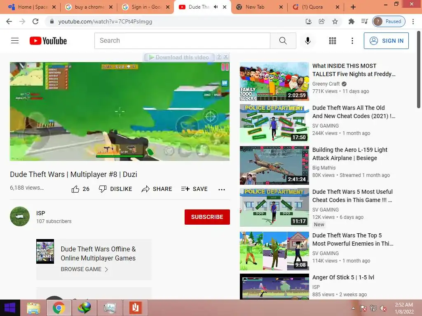
Task: Share this page icon in address bar
Action: [321, 21]
